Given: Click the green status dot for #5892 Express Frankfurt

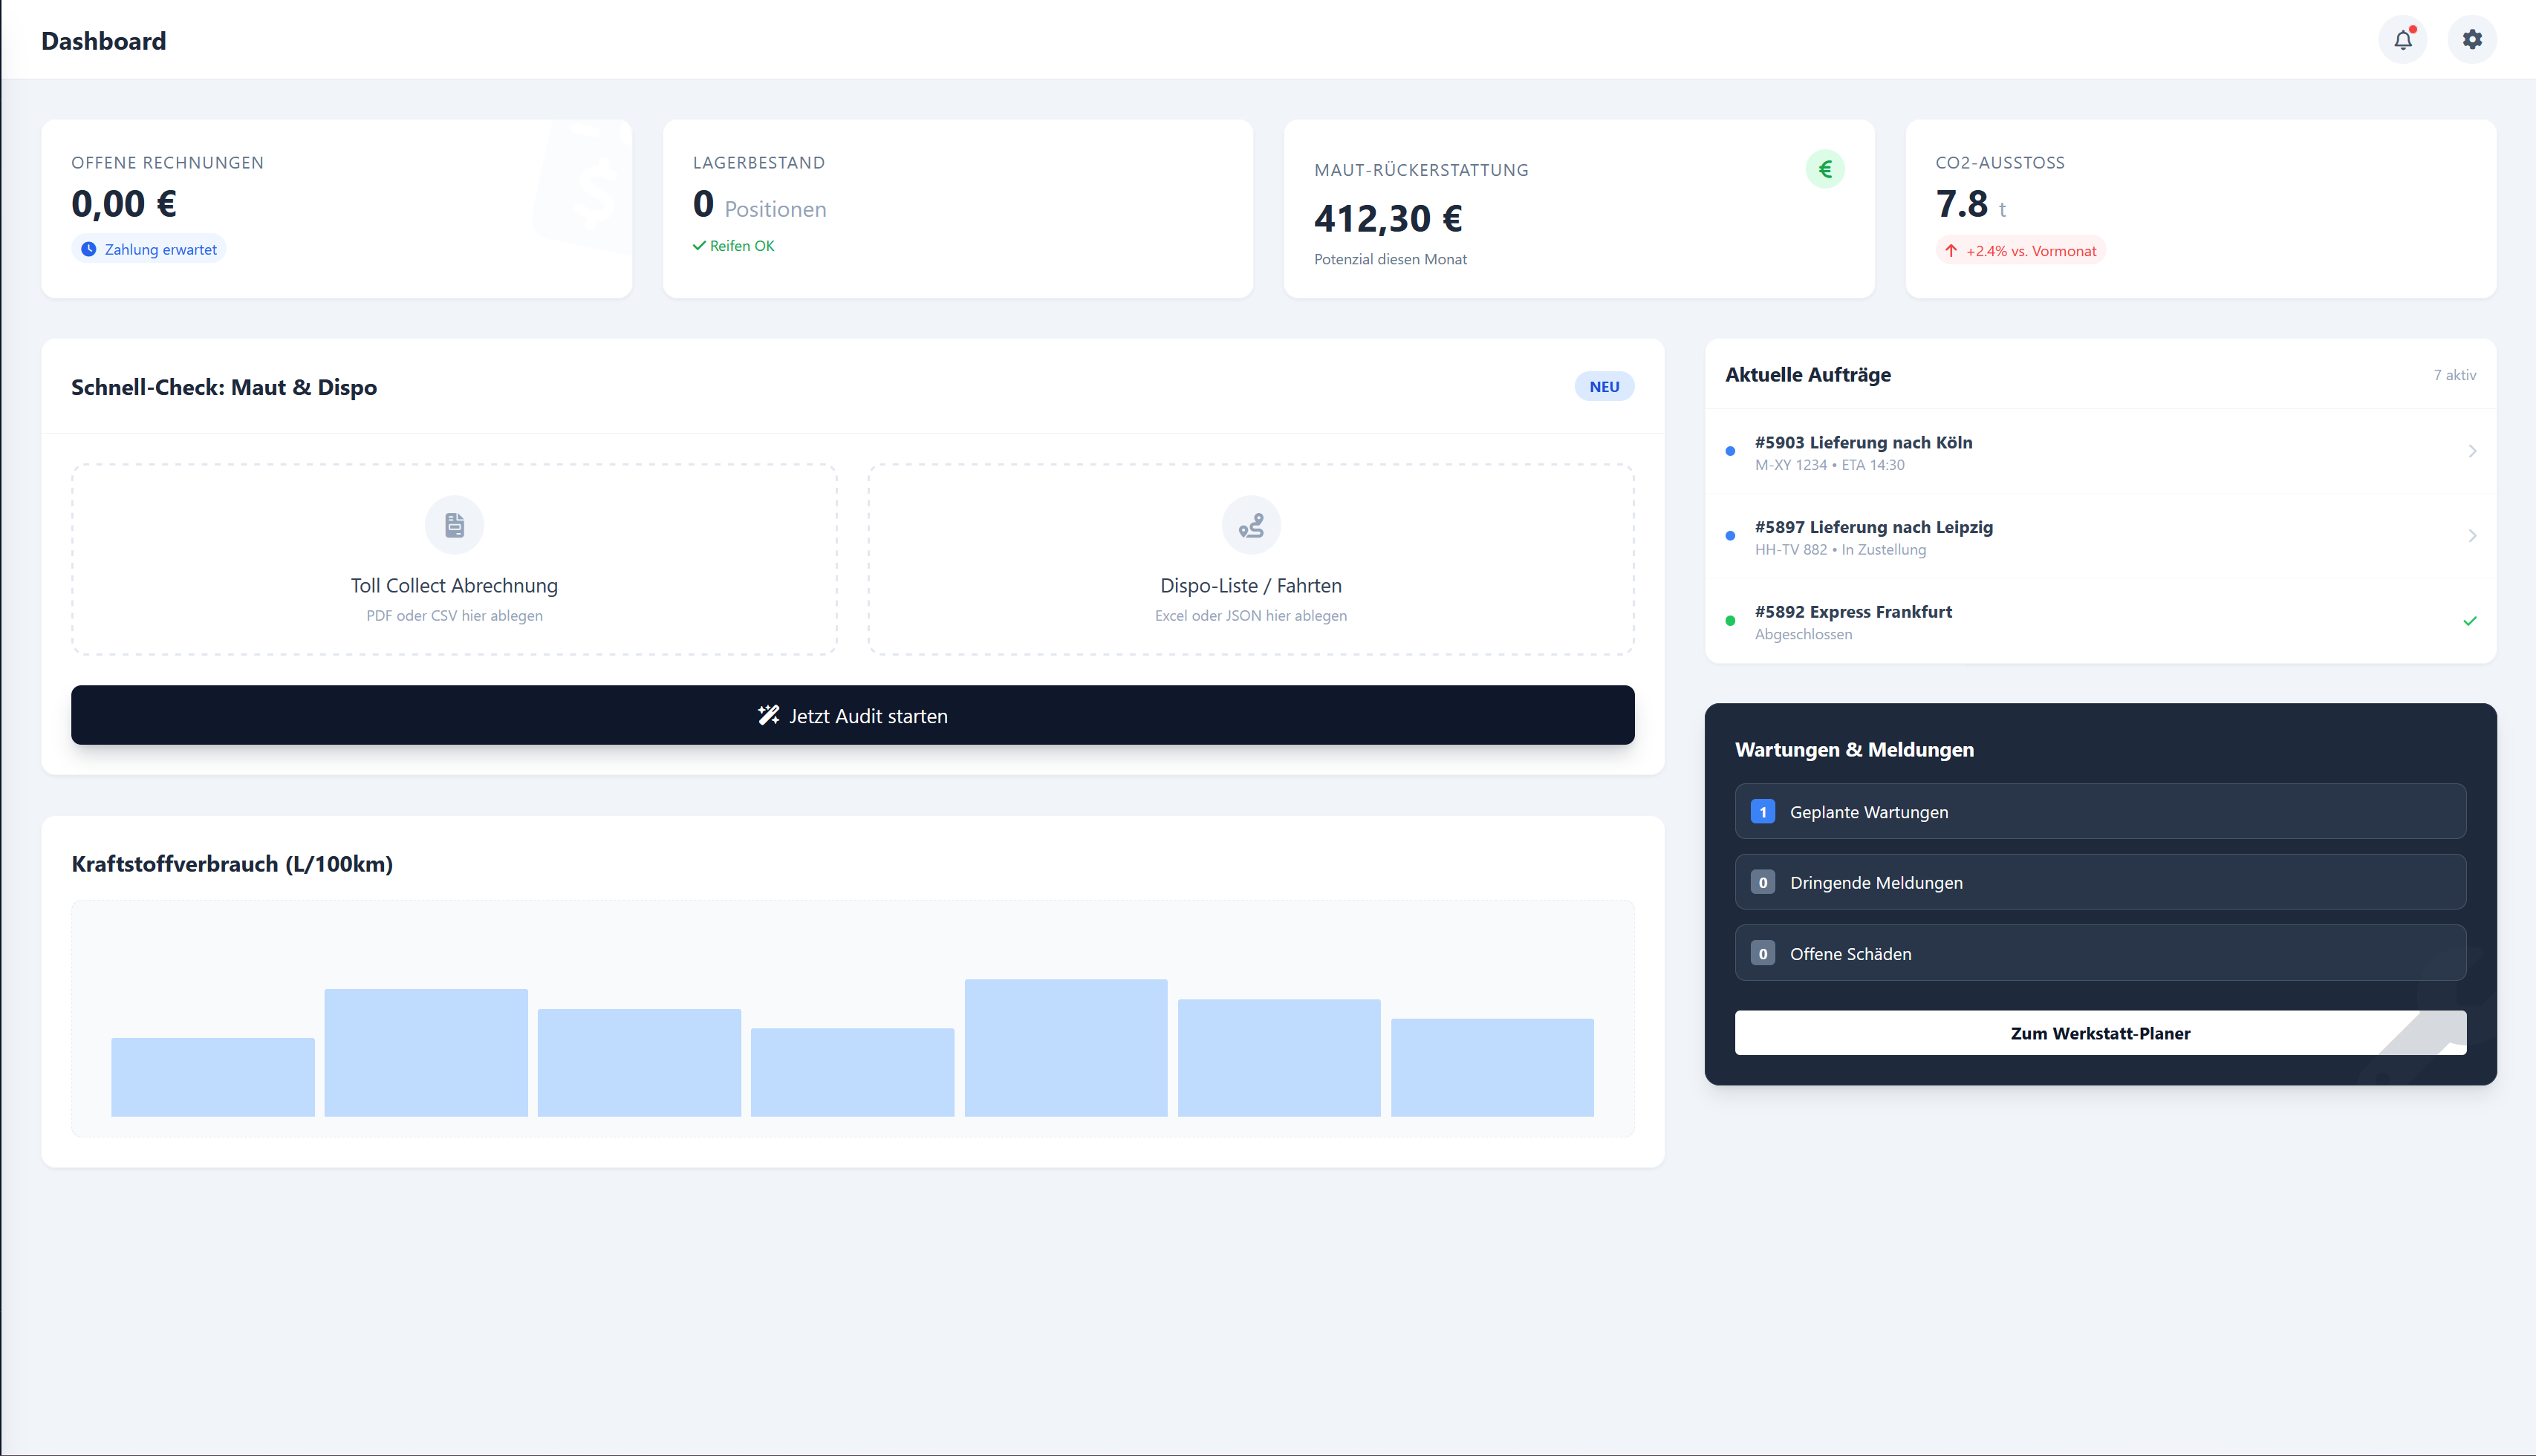Looking at the screenshot, I should [x=1730, y=621].
